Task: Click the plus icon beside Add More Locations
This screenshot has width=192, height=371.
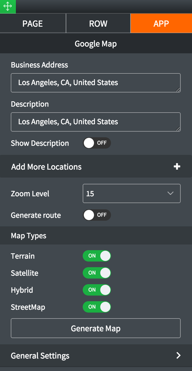Action: (x=177, y=166)
